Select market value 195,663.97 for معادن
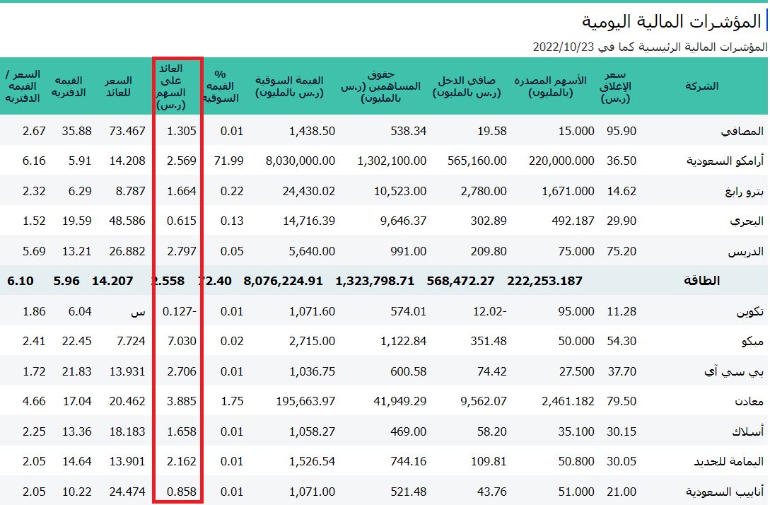The image size is (770, 505). [305, 401]
